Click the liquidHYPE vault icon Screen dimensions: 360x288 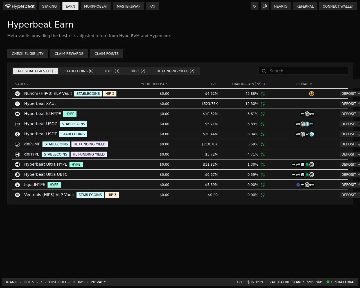coord(17,185)
